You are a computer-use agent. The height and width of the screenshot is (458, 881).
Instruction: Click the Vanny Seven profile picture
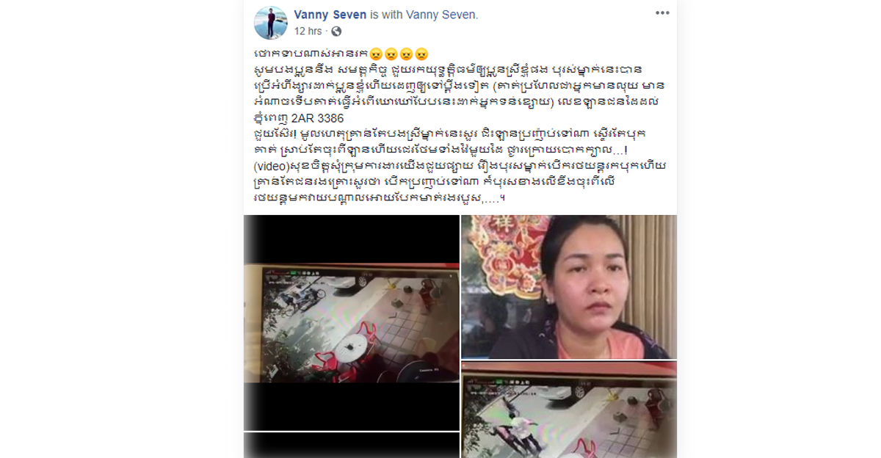tap(270, 23)
